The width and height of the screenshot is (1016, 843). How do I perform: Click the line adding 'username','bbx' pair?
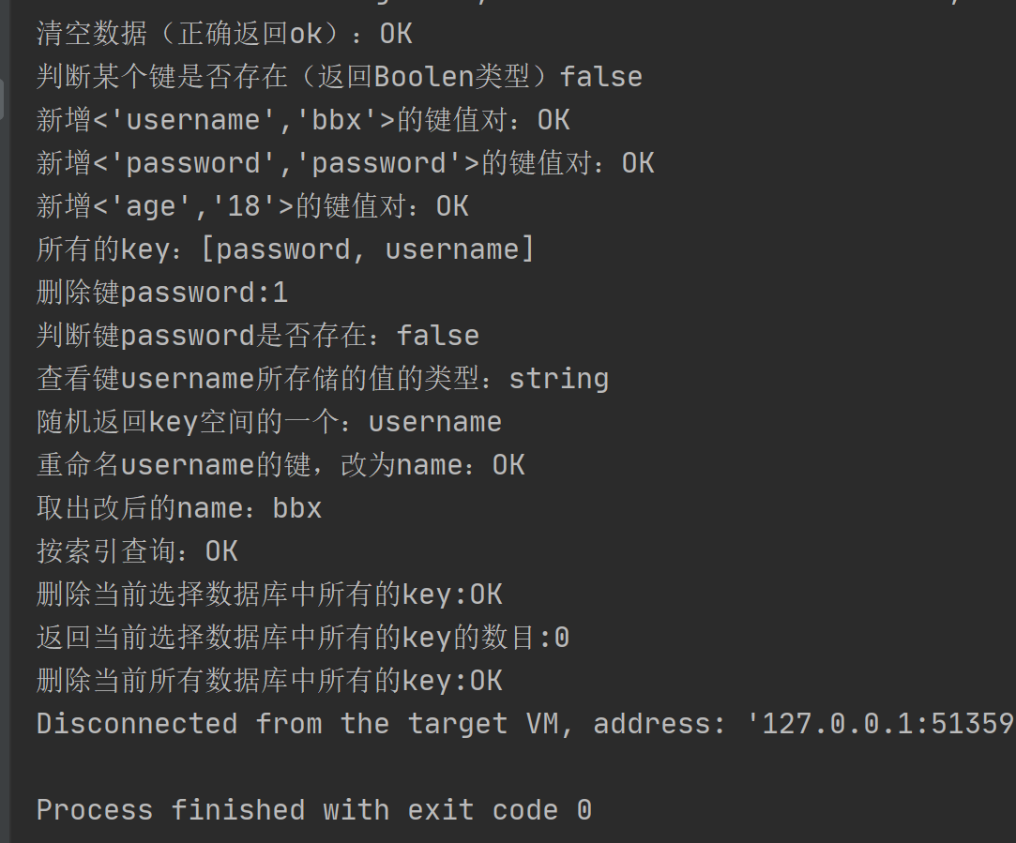302,120
